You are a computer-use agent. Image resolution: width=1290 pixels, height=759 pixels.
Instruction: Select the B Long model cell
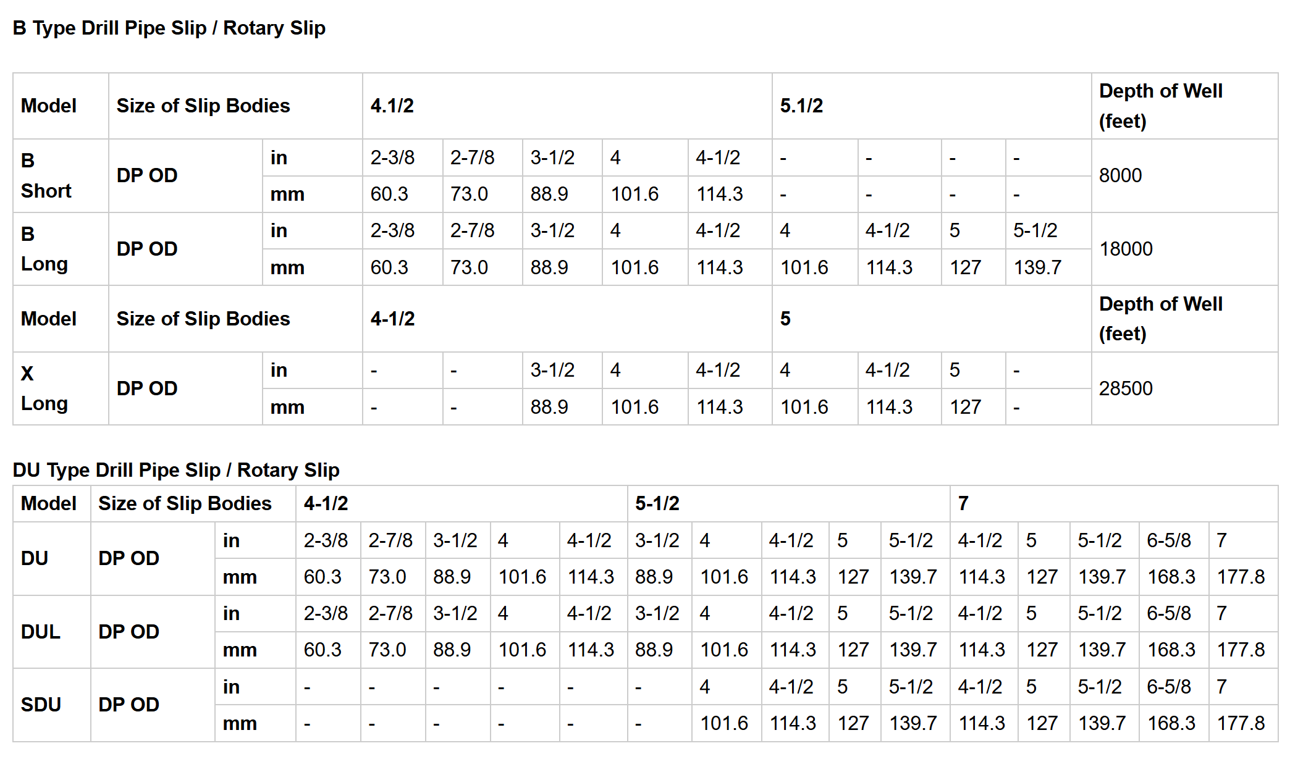44,249
